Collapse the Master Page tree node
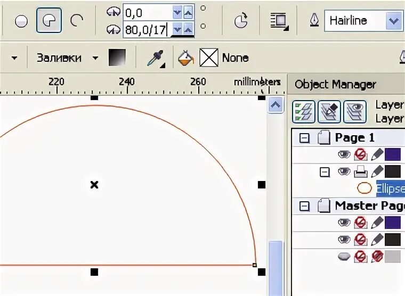Viewport: 405px width, 296px height. pyautogui.click(x=304, y=206)
